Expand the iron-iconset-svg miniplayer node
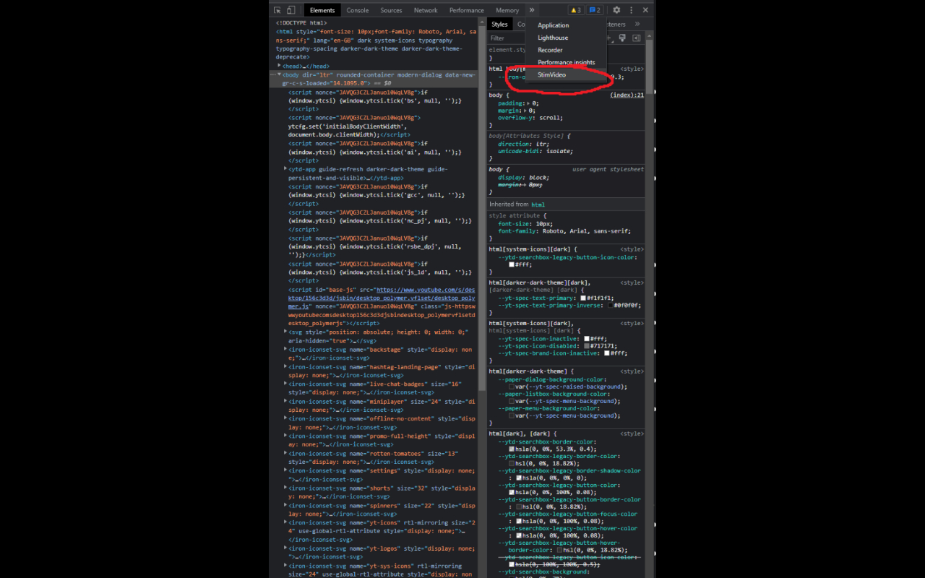The image size is (925, 578). 285,401
